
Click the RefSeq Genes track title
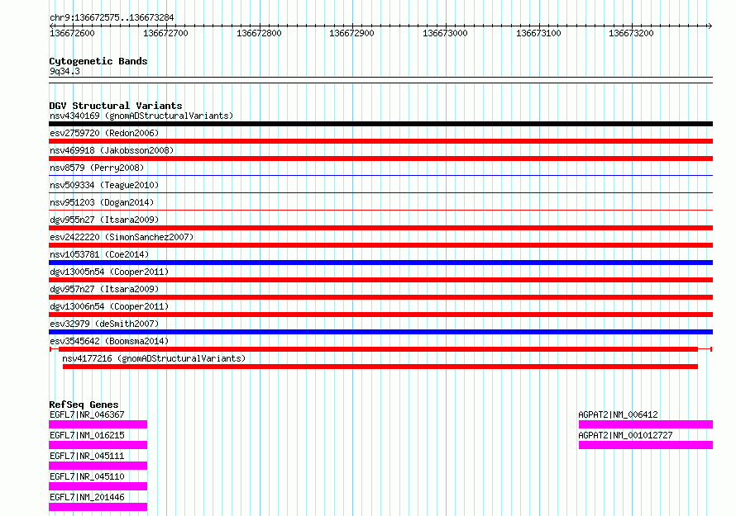point(84,405)
